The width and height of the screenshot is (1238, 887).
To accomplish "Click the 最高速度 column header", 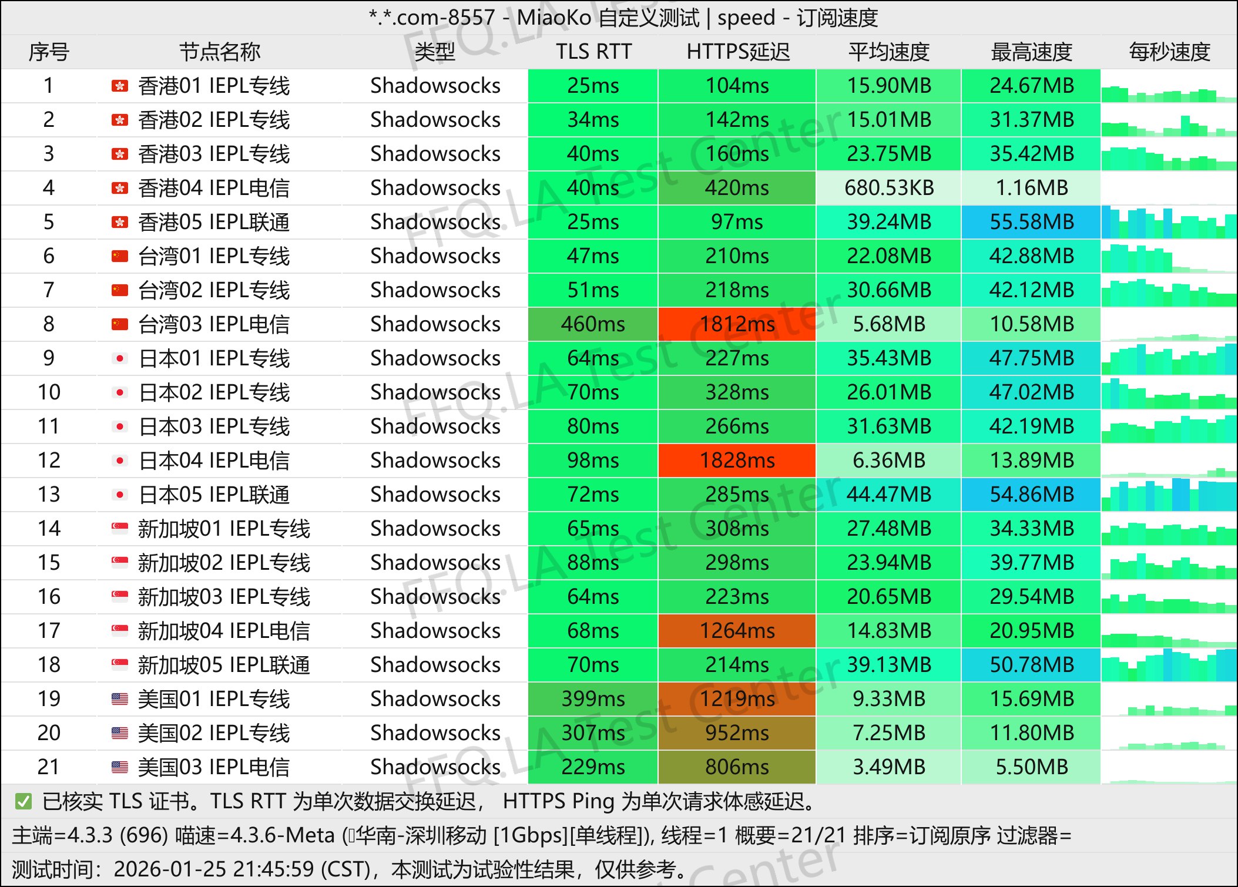I will coord(1032,52).
